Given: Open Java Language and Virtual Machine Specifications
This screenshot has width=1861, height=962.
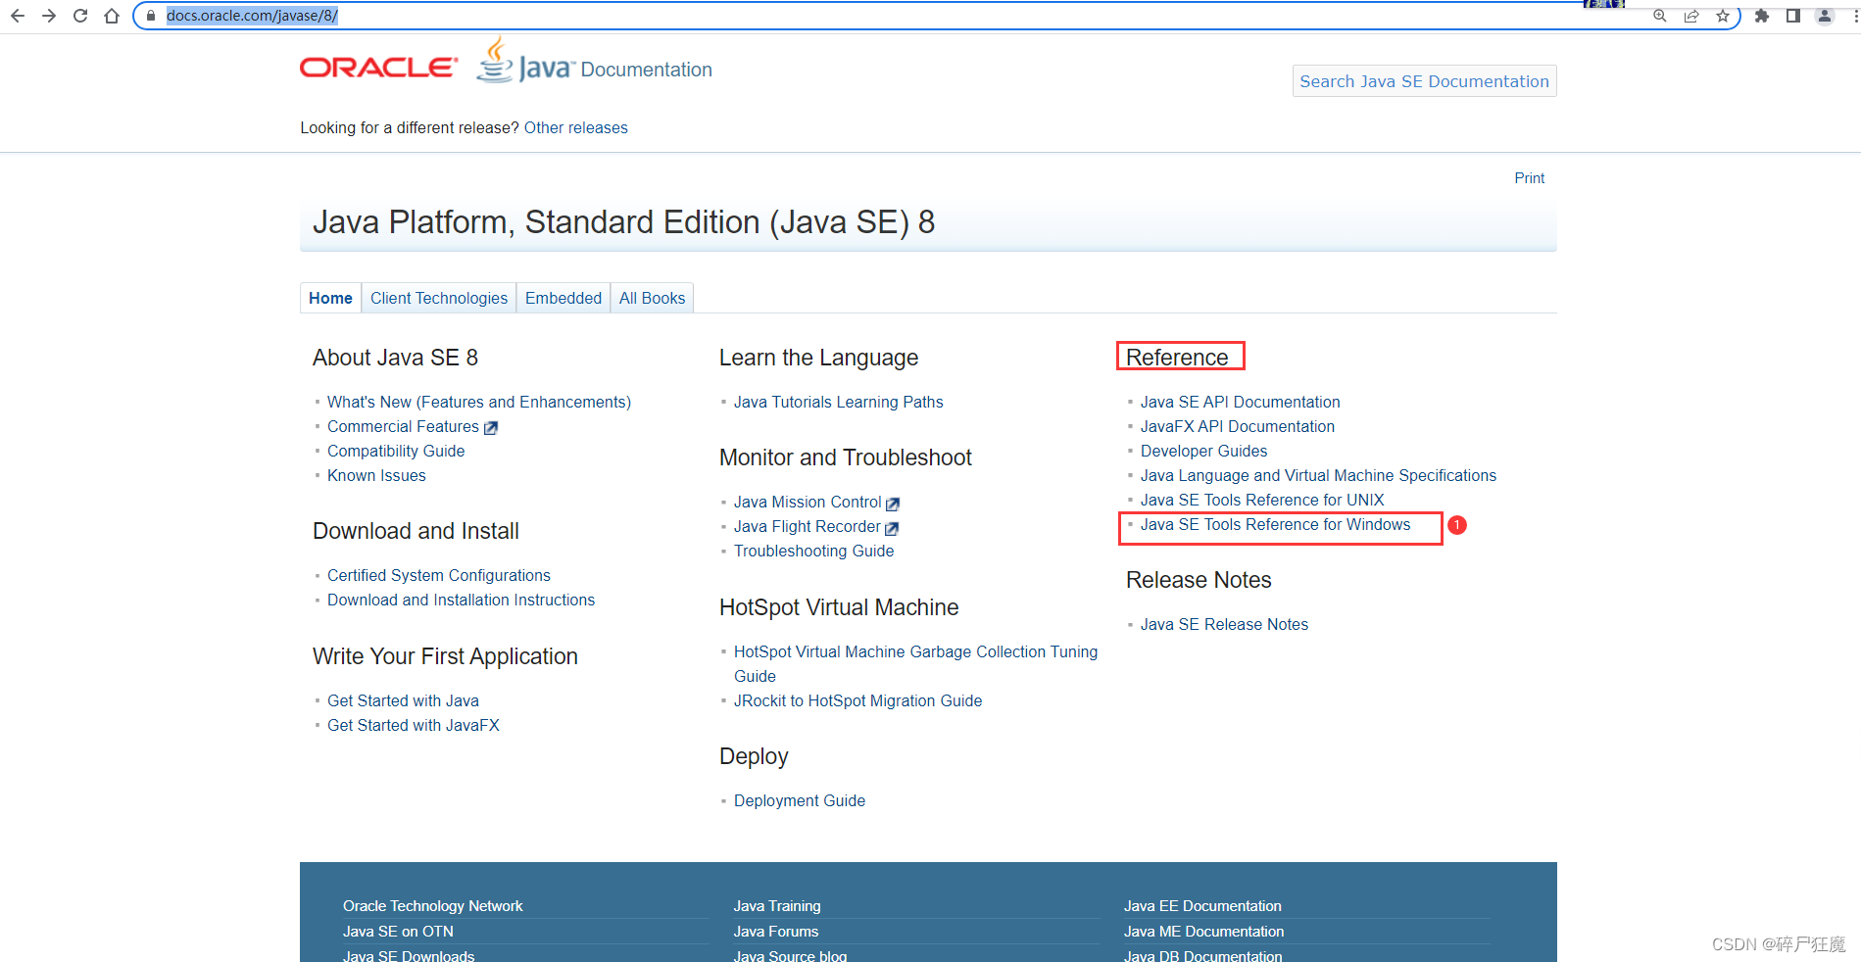Looking at the screenshot, I should (x=1318, y=475).
